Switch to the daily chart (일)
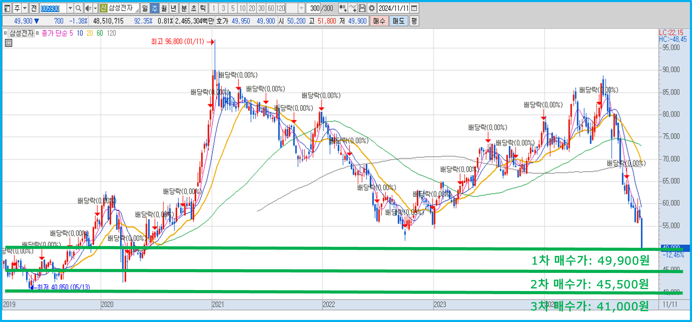This screenshot has width=692, height=322. click(x=145, y=8)
